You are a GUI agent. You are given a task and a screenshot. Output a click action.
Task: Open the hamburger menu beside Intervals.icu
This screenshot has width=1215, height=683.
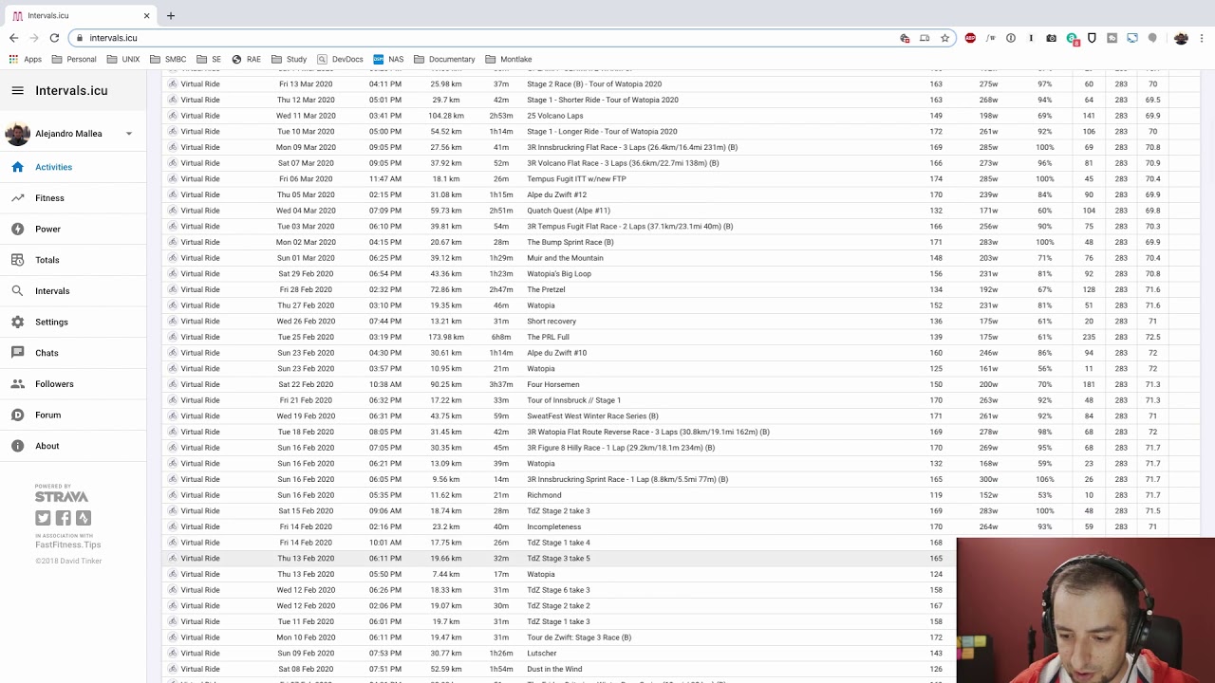[x=17, y=91]
